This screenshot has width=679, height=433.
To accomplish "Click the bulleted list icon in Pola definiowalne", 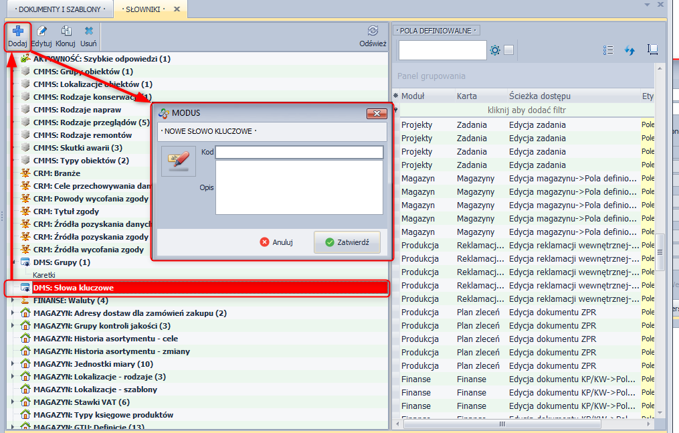I will 608,50.
